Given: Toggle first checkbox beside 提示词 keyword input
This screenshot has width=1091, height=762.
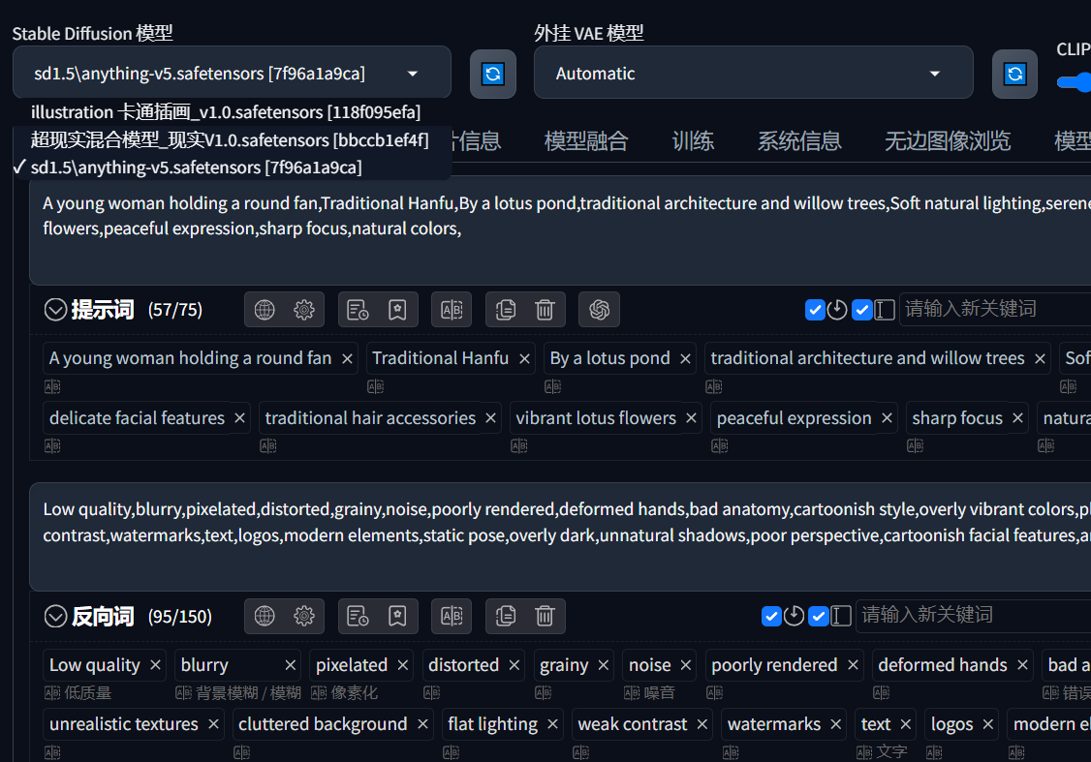Looking at the screenshot, I should coord(815,310).
